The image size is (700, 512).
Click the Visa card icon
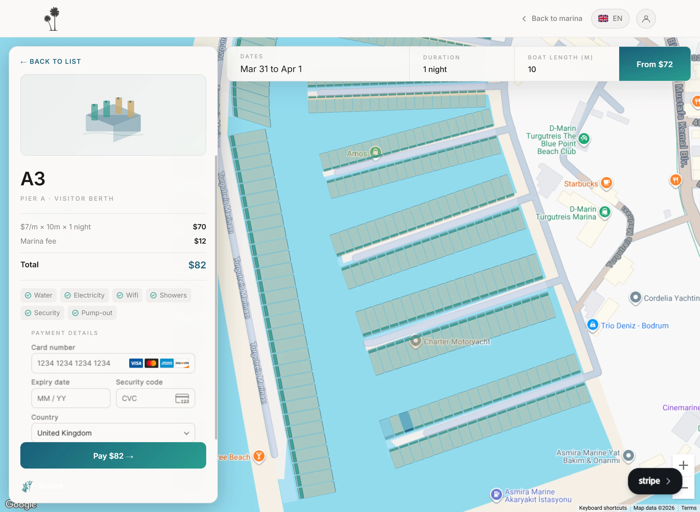click(x=136, y=363)
